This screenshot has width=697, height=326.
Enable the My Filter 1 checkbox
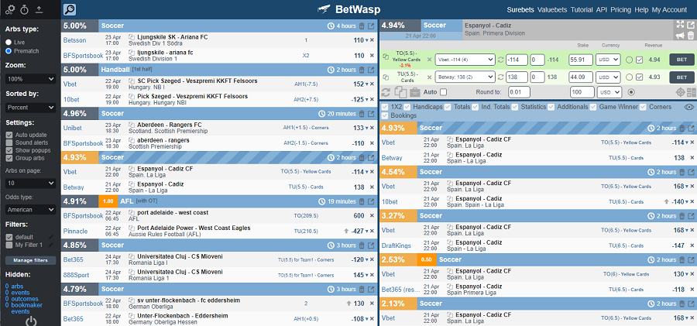9,245
